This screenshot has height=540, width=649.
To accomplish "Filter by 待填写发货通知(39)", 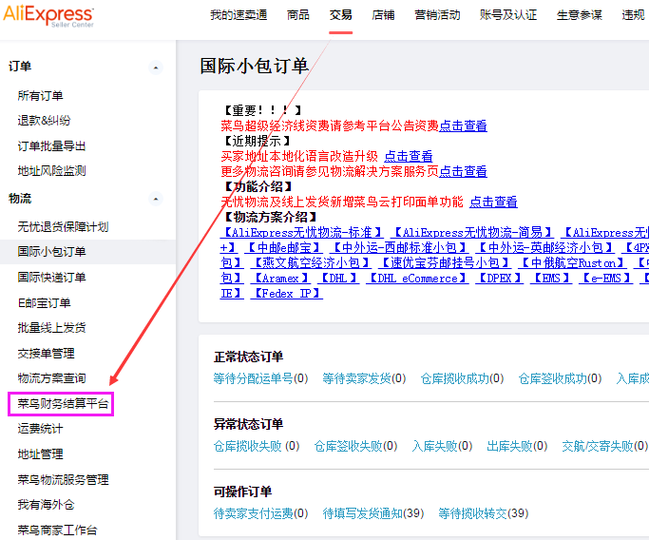I will [x=373, y=513].
